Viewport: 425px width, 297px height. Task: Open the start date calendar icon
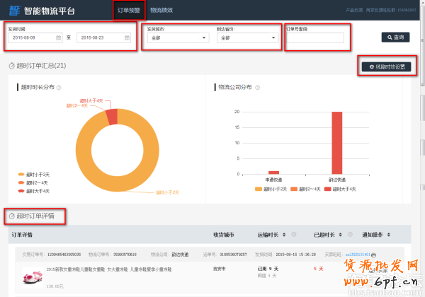pyautogui.click(x=57, y=37)
